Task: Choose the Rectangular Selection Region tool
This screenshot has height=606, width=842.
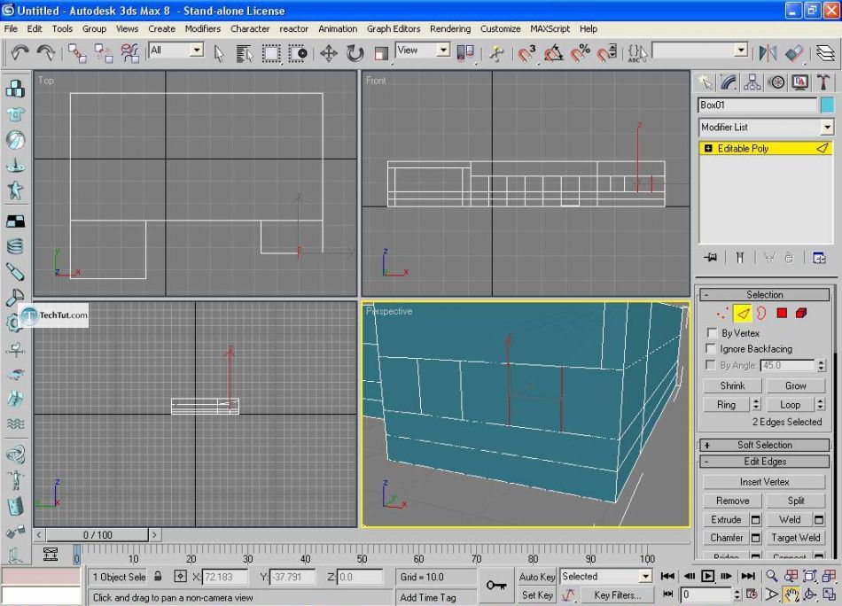Action: coord(271,53)
